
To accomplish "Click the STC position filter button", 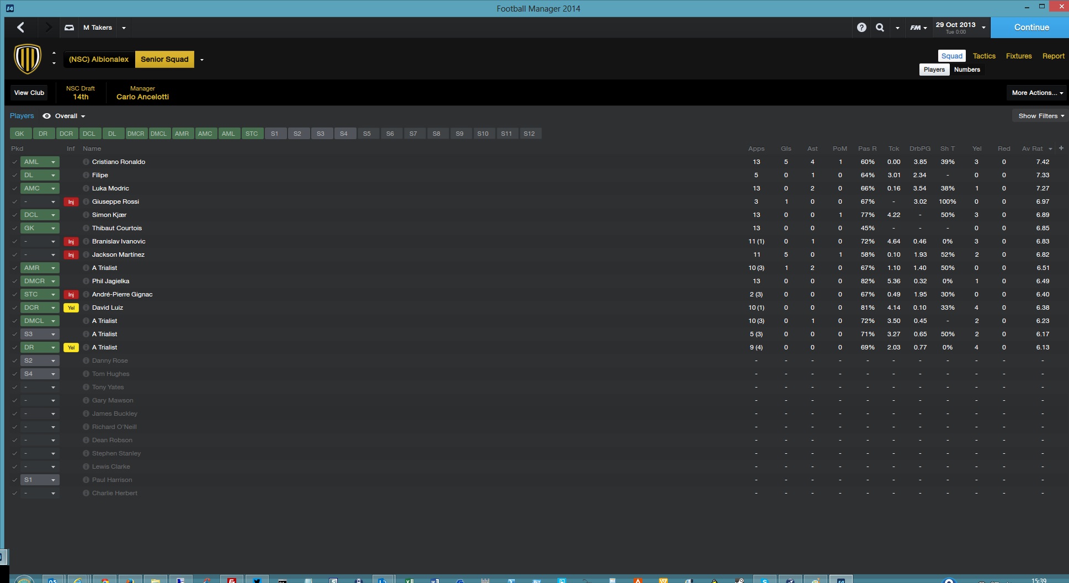I will coord(252,134).
